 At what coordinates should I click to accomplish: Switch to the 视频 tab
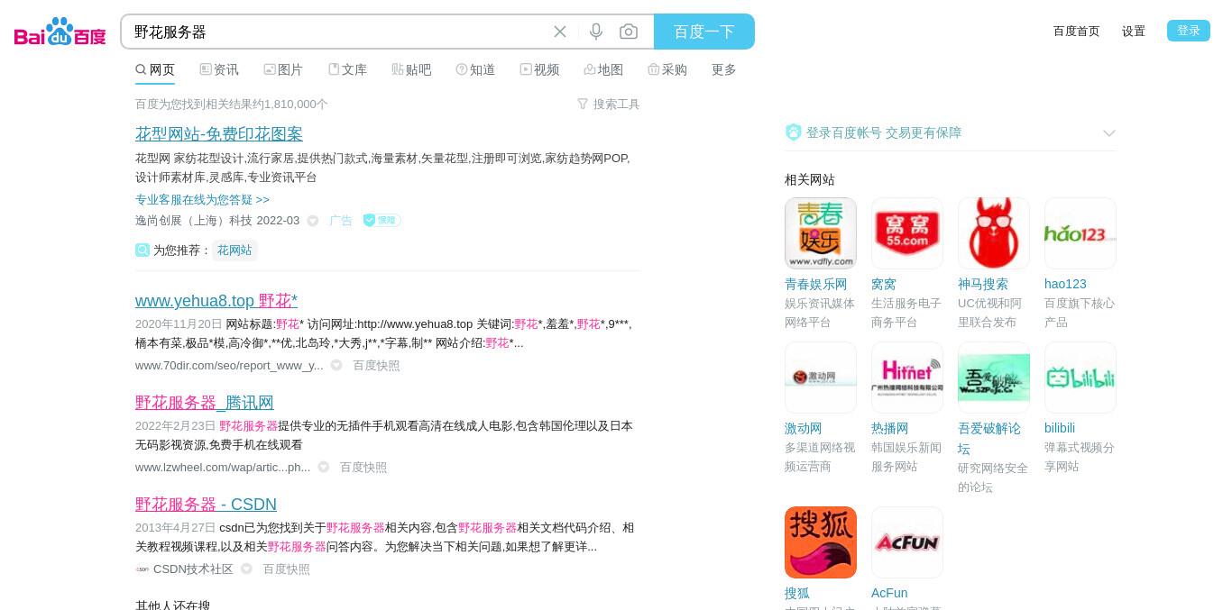[539, 69]
